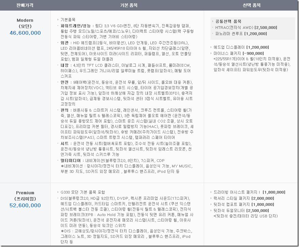Click the 럭셔리 스타일 패키지 option

click(x=243, y=198)
